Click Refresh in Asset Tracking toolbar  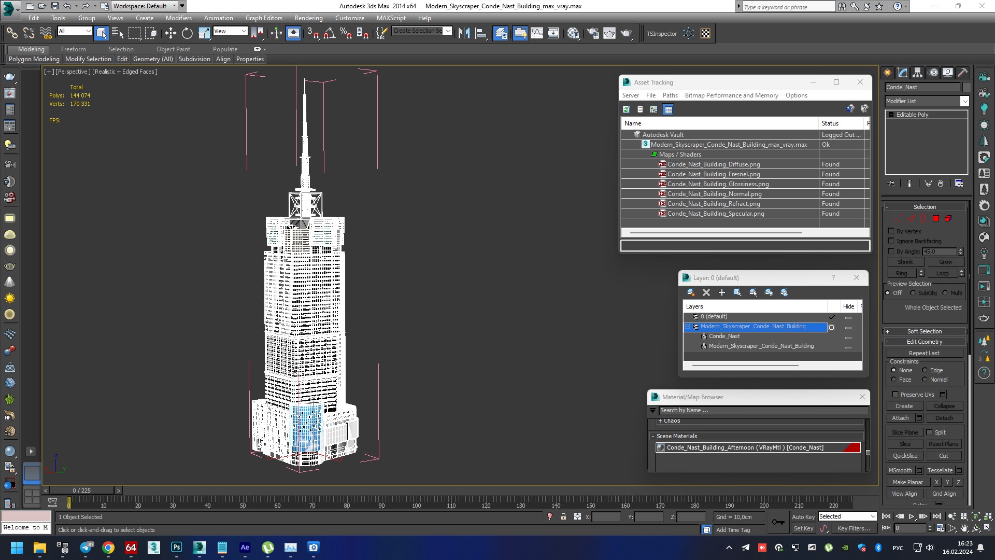coord(626,109)
